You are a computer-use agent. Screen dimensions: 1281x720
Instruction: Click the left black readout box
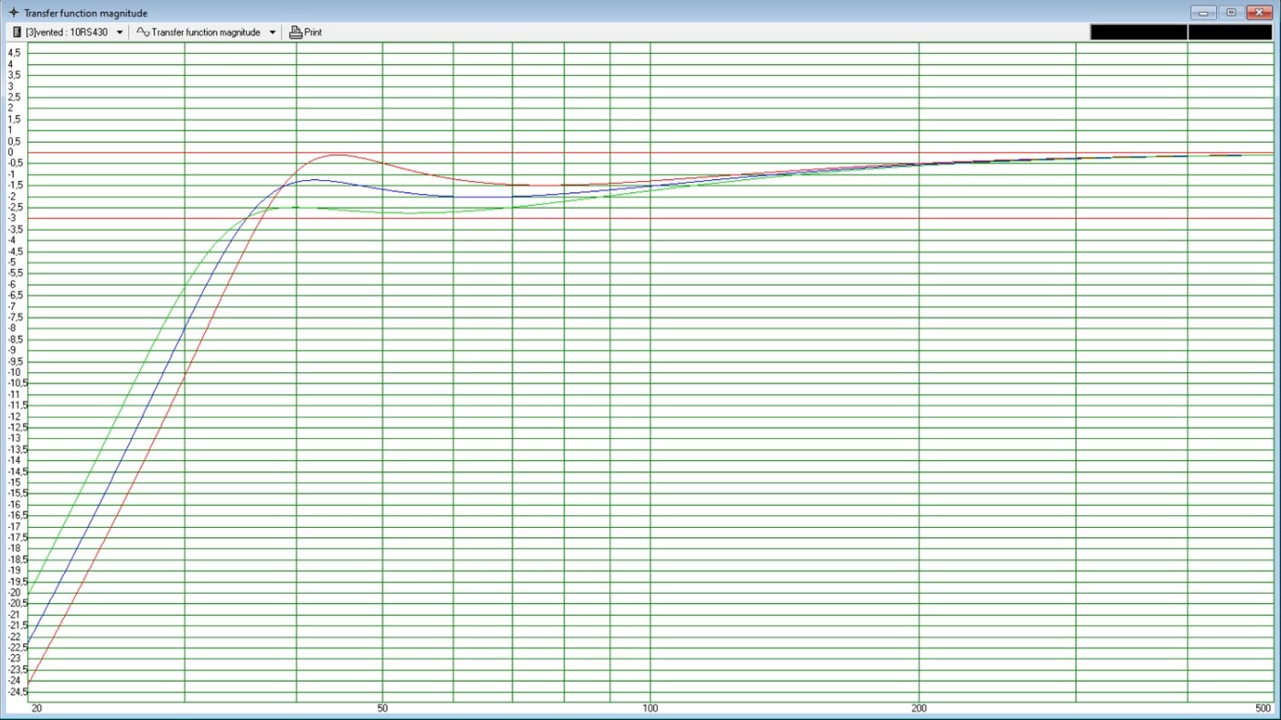[x=1138, y=32]
